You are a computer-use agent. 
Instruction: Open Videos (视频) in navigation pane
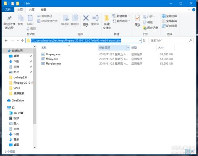(x=14, y=118)
